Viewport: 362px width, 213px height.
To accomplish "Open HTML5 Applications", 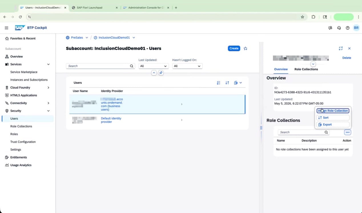I will pyautogui.click(x=23, y=95).
